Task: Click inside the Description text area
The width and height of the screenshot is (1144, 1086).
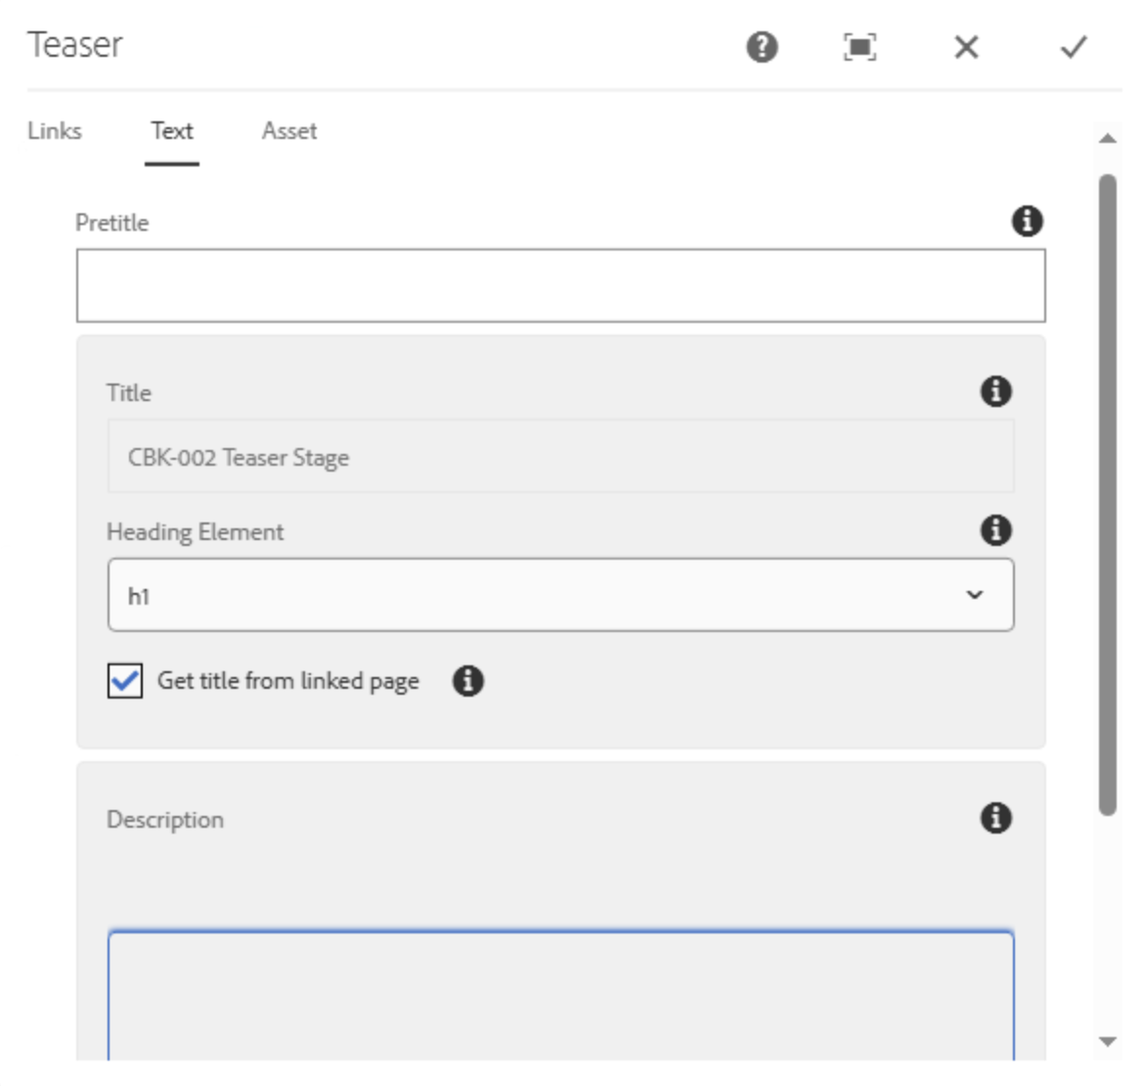Action: [x=560, y=993]
